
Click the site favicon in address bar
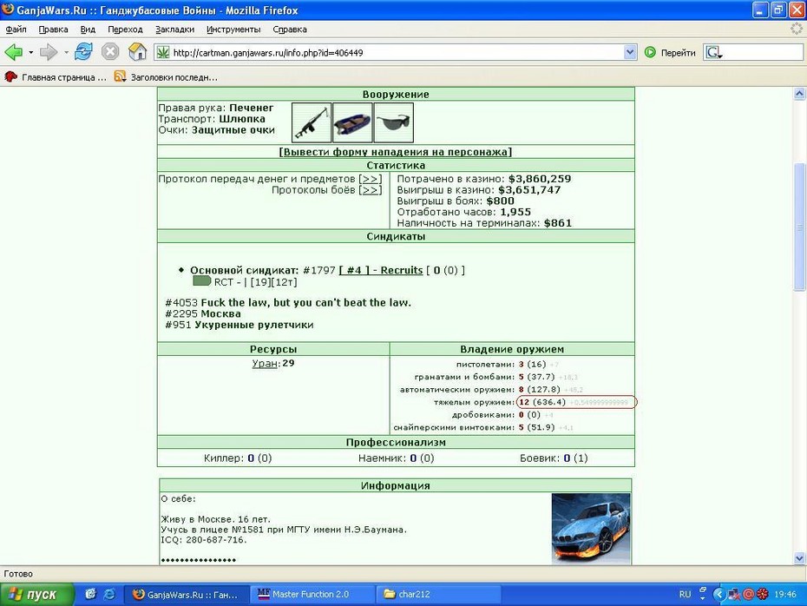tap(163, 52)
